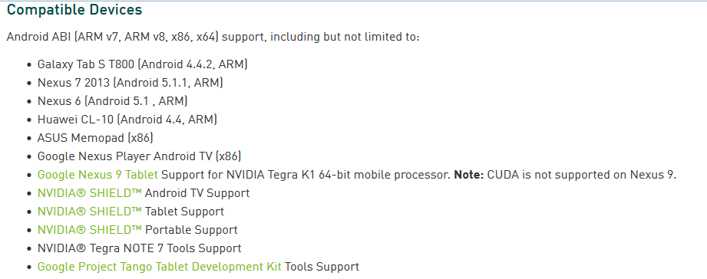Open Google Project Tango Tablet Development Kit link
The height and width of the screenshot is (279, 707).
(159, 267)
